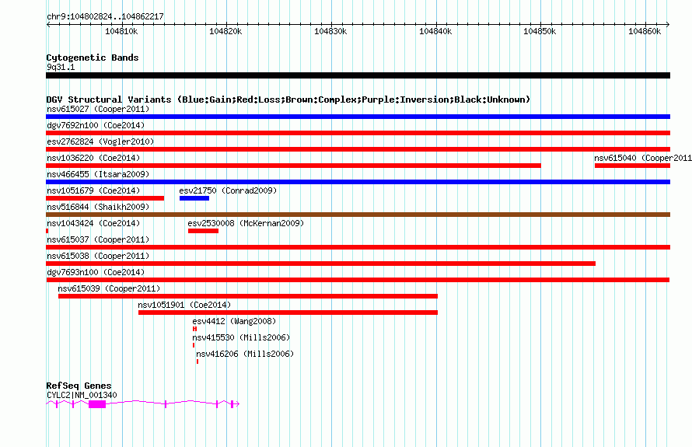Click the 104840k ruler tick label
692x447 pixels.
[435, 31]
